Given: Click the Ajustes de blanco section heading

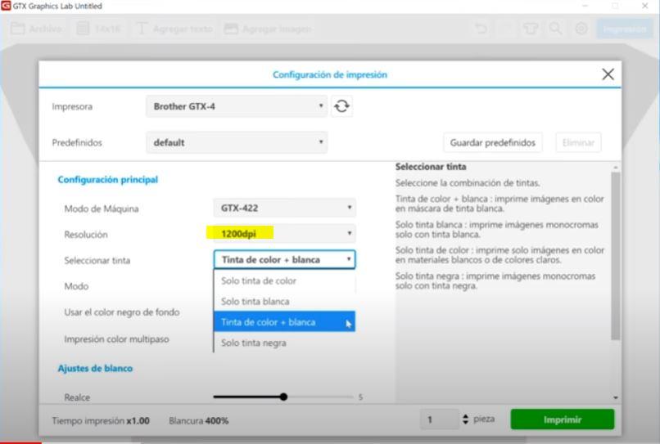Looking at the screenshot, I should pos(95,368).
